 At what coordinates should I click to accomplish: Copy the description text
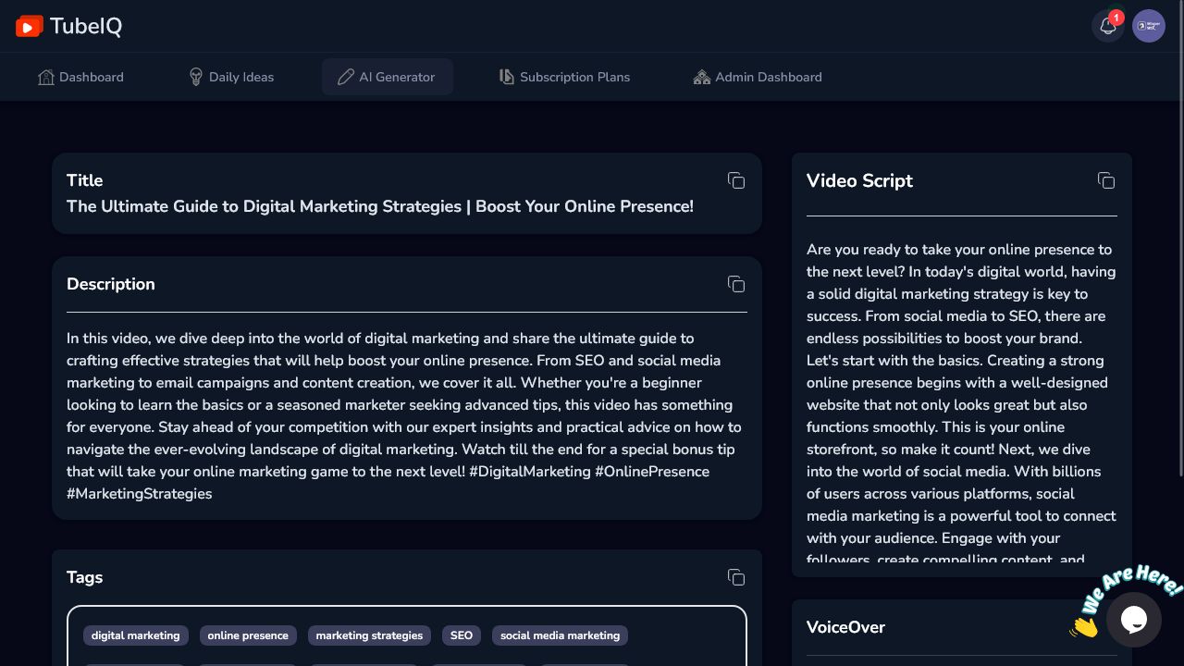pyautogui.click(x=736, y=284)
